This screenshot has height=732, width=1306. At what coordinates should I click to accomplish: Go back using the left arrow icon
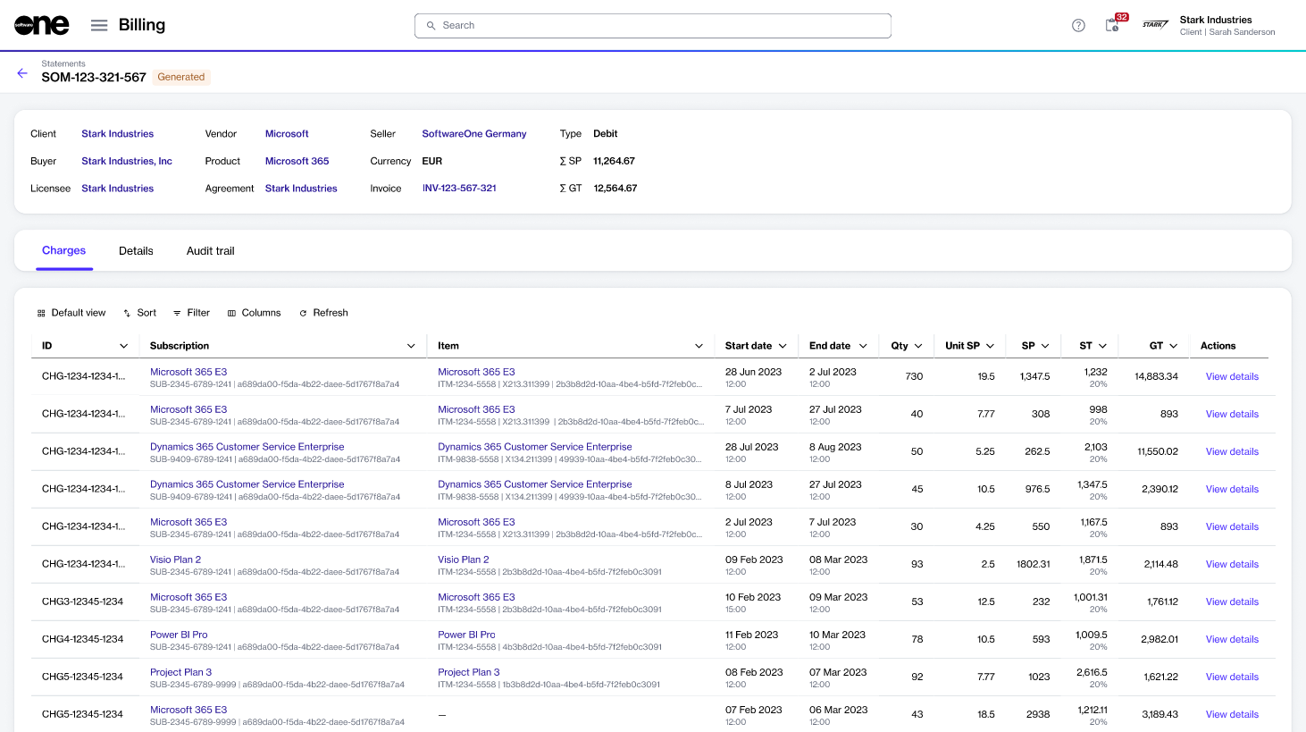coord(22,73)
